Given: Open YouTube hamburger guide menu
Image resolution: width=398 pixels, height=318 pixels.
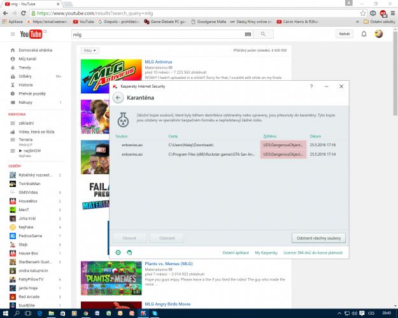Looking at the screenshot, I should [13, 34].
